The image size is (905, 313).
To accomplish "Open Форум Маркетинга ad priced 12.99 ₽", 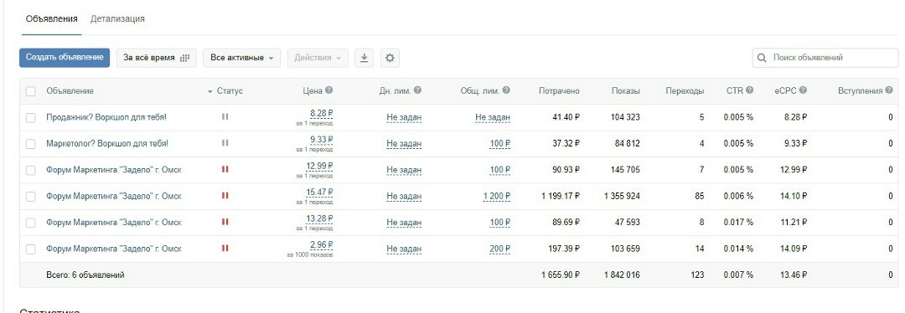I will pyautogui.click(x=114, y=170).
